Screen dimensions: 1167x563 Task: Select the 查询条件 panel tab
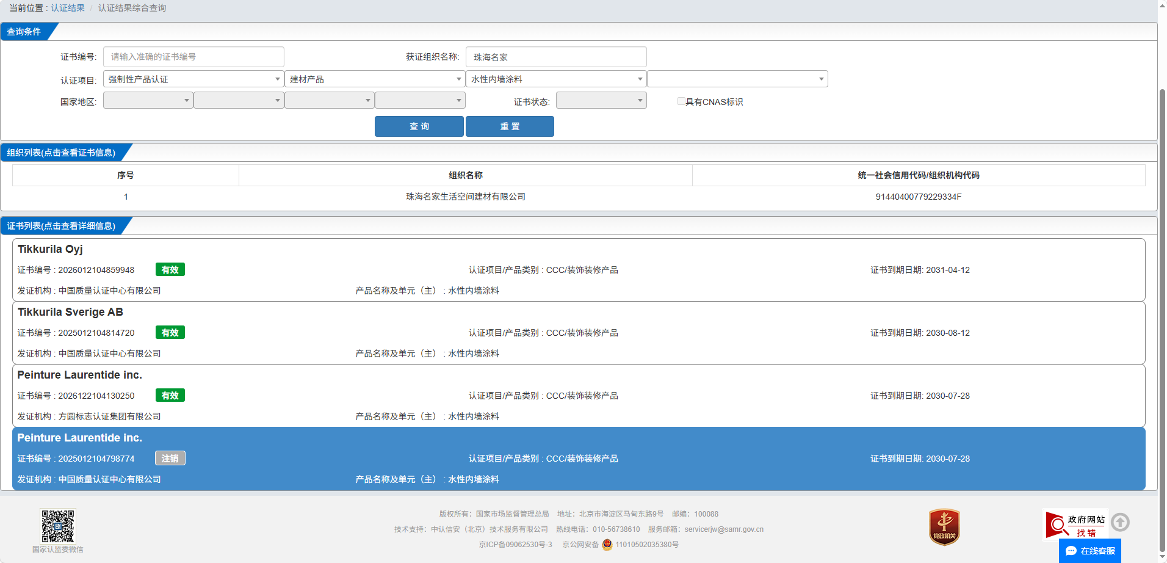24,32
